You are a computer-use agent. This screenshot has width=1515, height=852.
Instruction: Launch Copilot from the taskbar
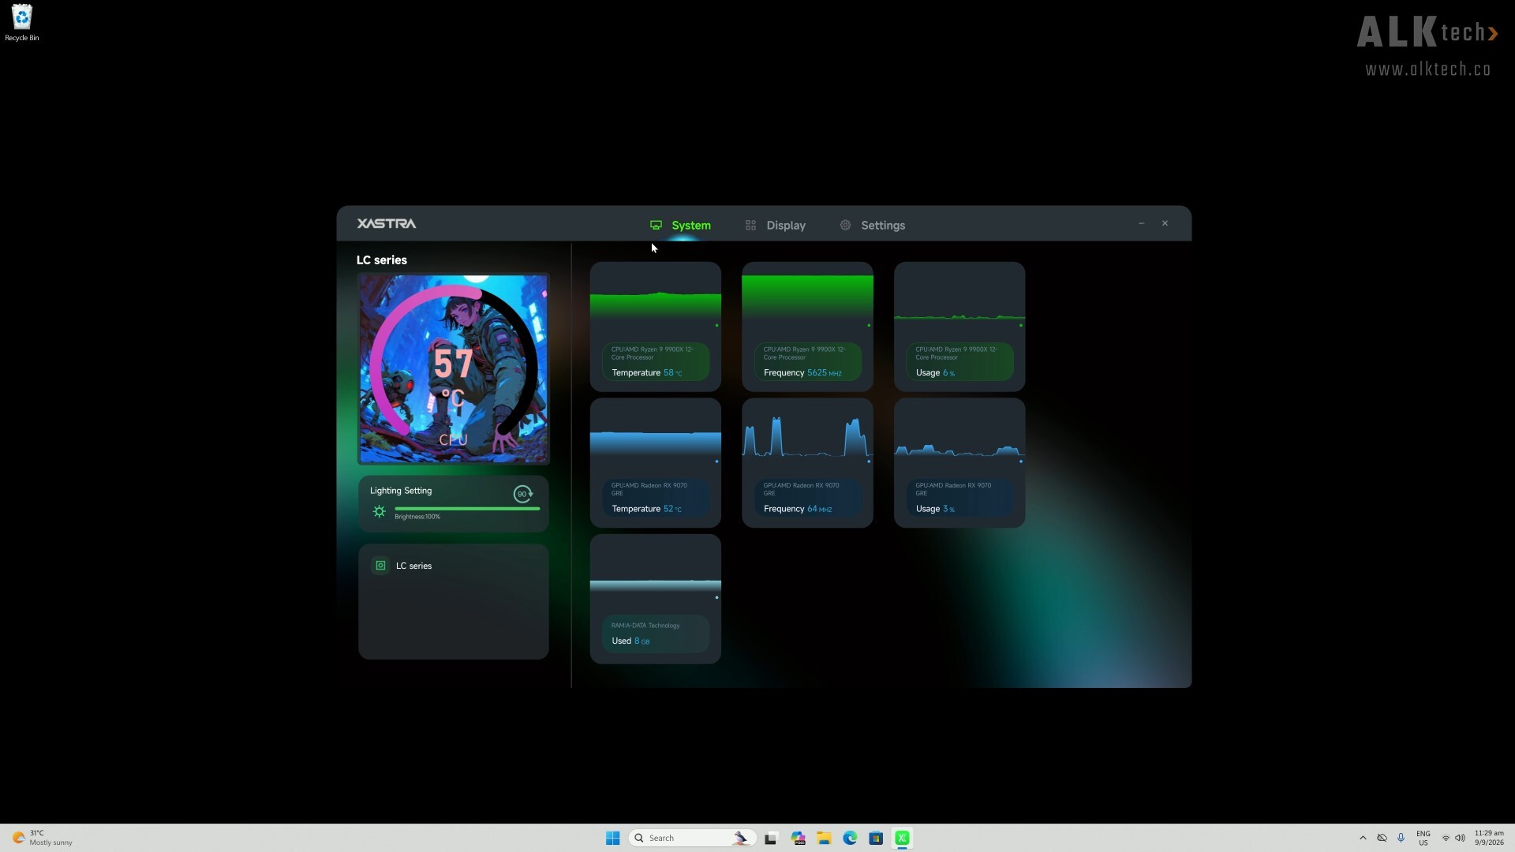coord(798,838)
